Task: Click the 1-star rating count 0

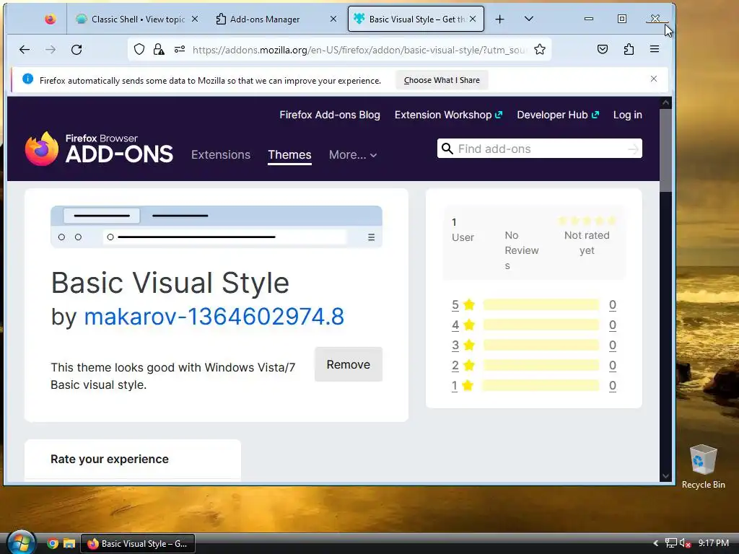Action: (612, 386)
